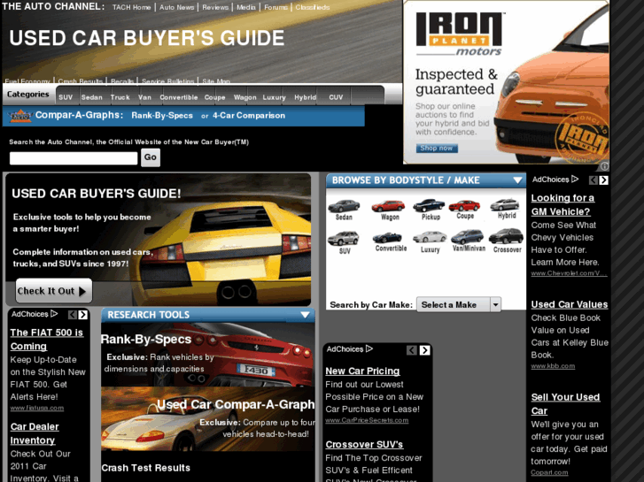Screen dimensions: 644x482
Task: Click the info icon on Iron Planet ad
Action: pos(604,166)
